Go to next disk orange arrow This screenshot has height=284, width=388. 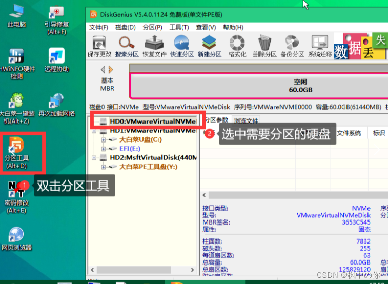click(111, 70)
